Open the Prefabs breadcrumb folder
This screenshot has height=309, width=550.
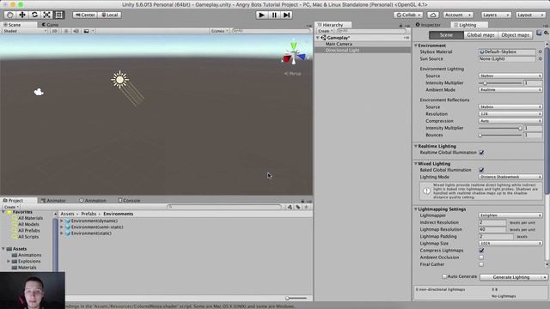pos(89,214)
